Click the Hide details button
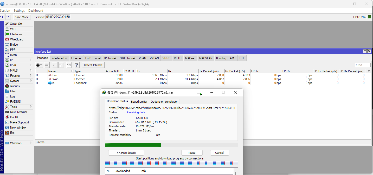Screen dimensions: 373x175 click(x=126, y=153)
